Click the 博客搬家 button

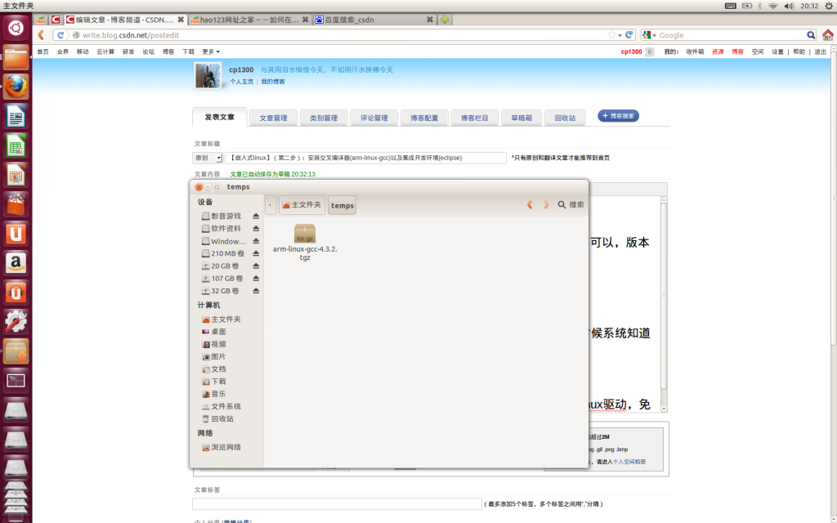(x=618, y=116)
